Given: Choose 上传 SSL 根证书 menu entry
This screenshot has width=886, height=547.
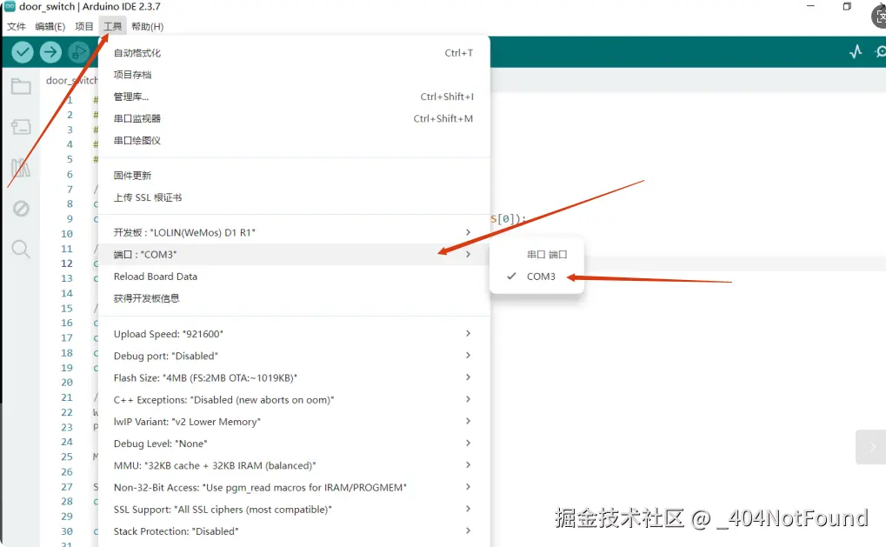Looking at the screenshot, I should [x=293, y=197].
